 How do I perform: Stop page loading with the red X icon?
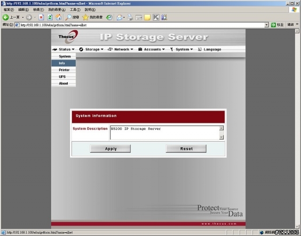pyautogui.click(x=41, y=17)
